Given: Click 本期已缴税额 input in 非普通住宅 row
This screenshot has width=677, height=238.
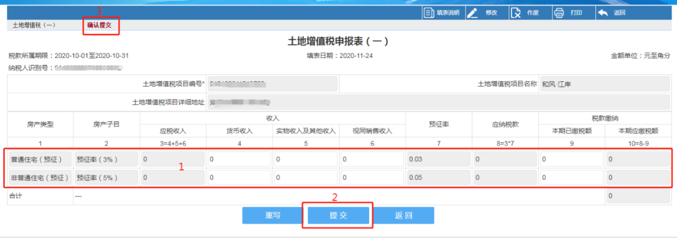Looking at the screenshot, I should coord(572,177).
